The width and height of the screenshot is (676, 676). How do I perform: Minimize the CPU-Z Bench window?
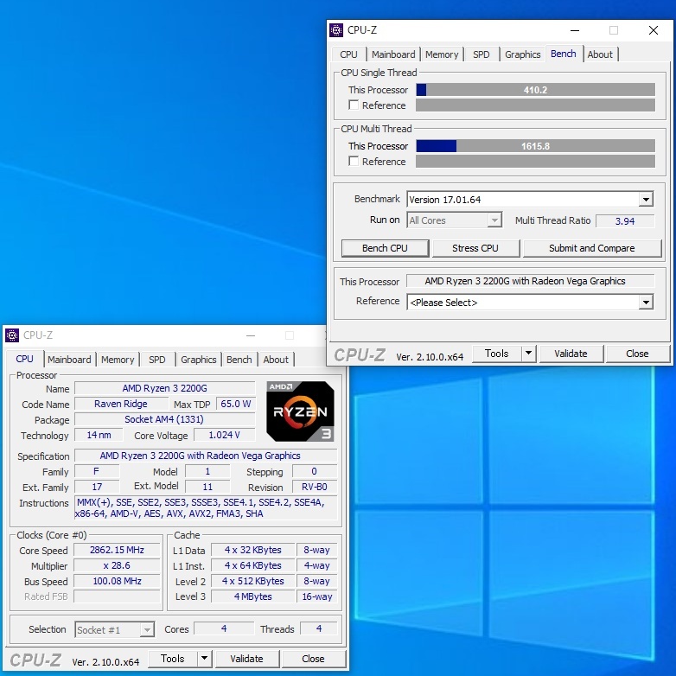574,30
